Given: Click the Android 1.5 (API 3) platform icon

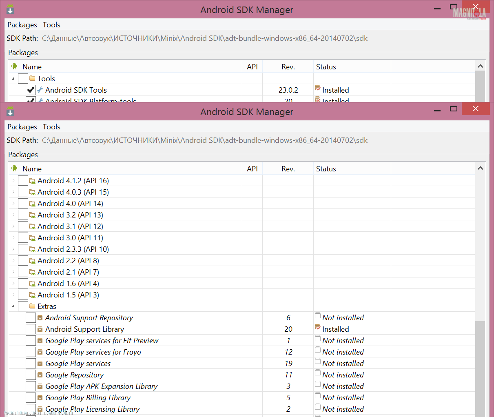Looking at the screenshot, I should pyautogui.click(x=32, y=295).
